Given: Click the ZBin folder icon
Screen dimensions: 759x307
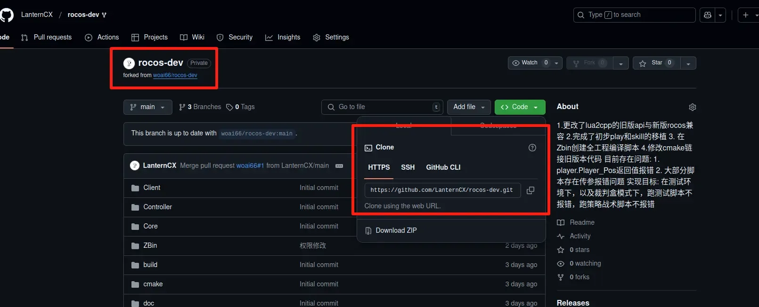Looking at the screenshot, I should tap(135, 246).
